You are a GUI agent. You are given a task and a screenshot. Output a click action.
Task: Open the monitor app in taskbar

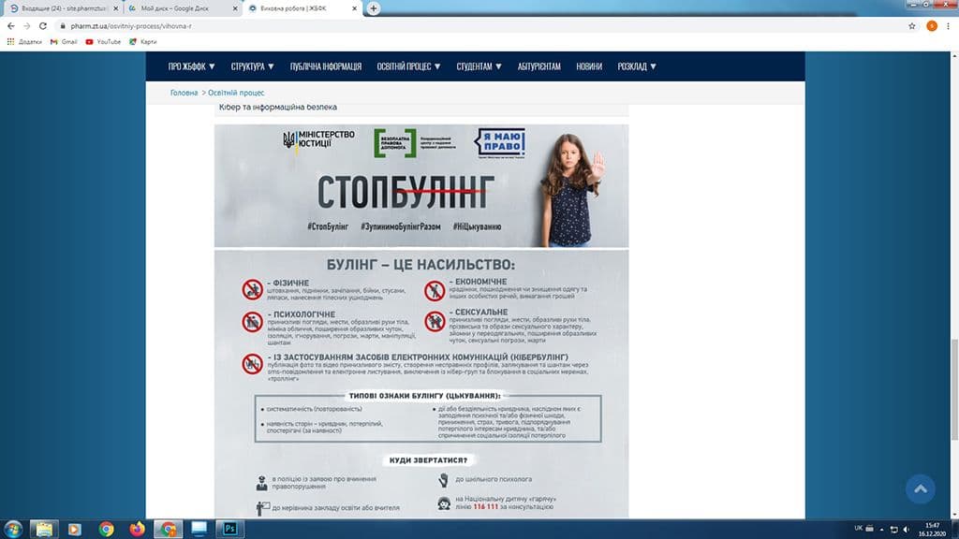[199, 529]
